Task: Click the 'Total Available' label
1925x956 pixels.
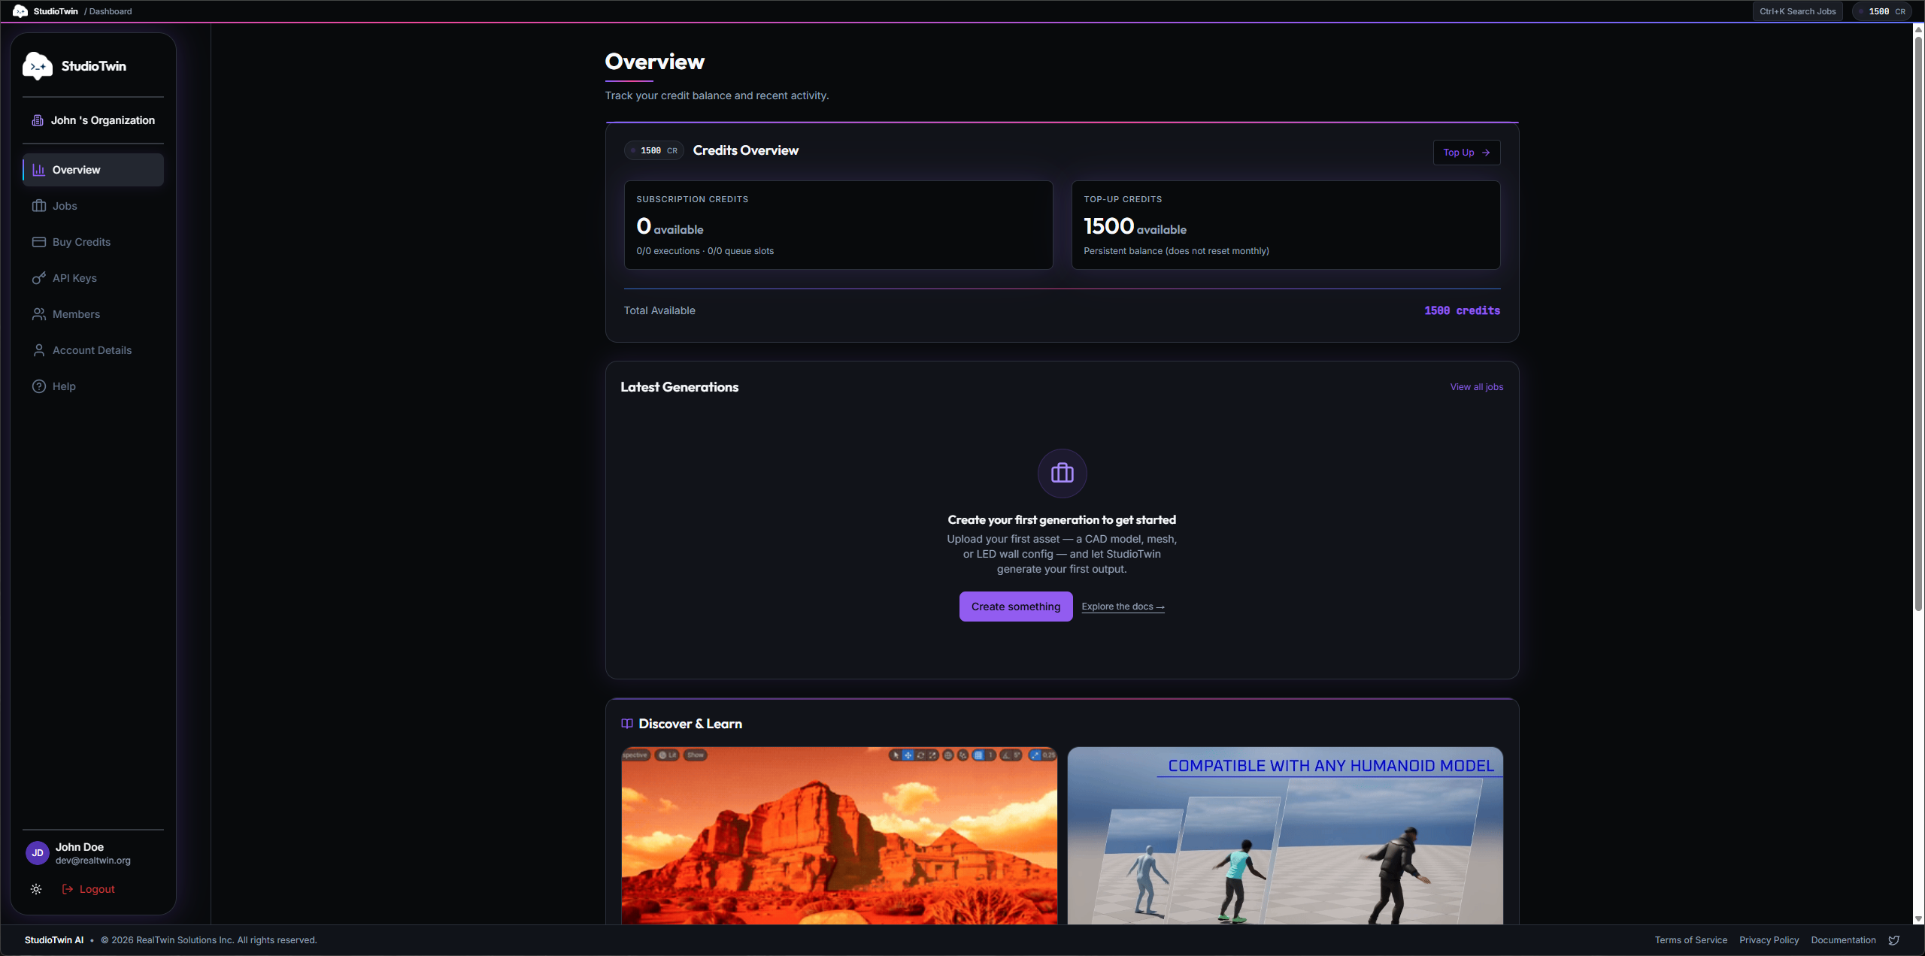Action: pyautogui.click(x=659, y=310)
